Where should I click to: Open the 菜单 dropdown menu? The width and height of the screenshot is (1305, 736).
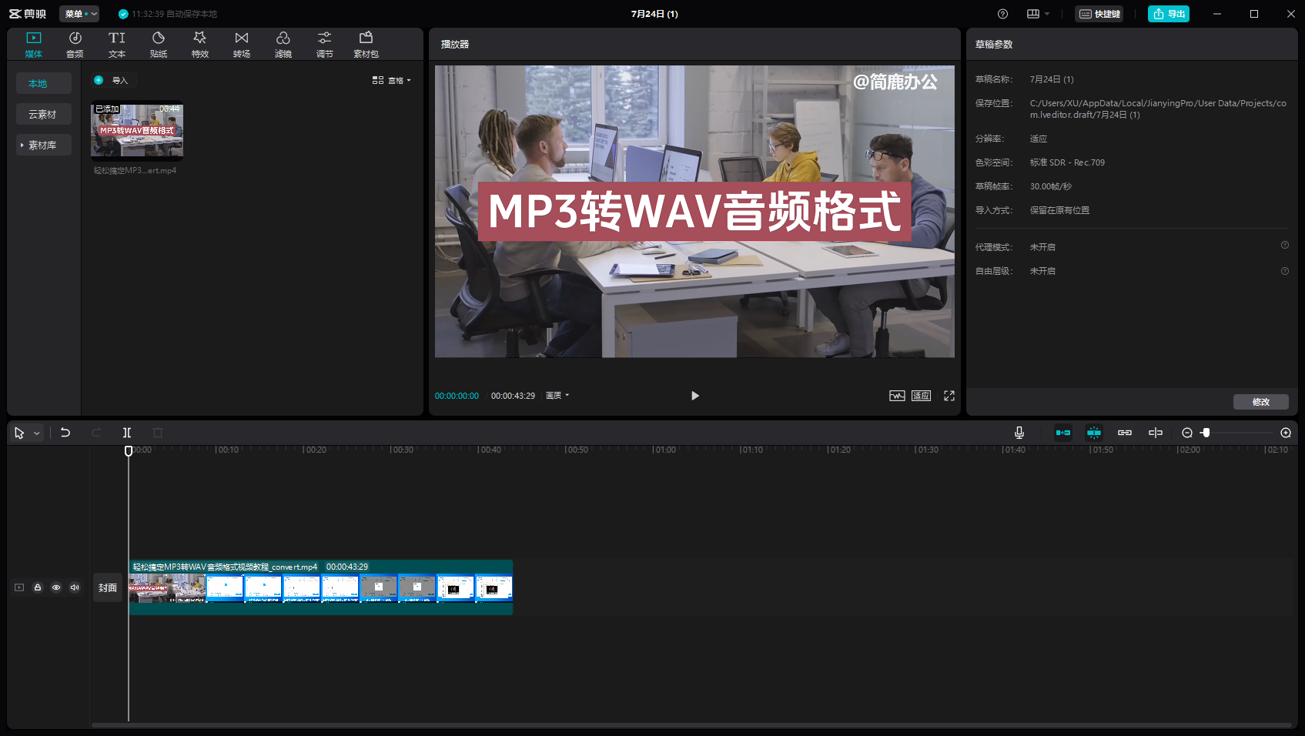point(79,14)
